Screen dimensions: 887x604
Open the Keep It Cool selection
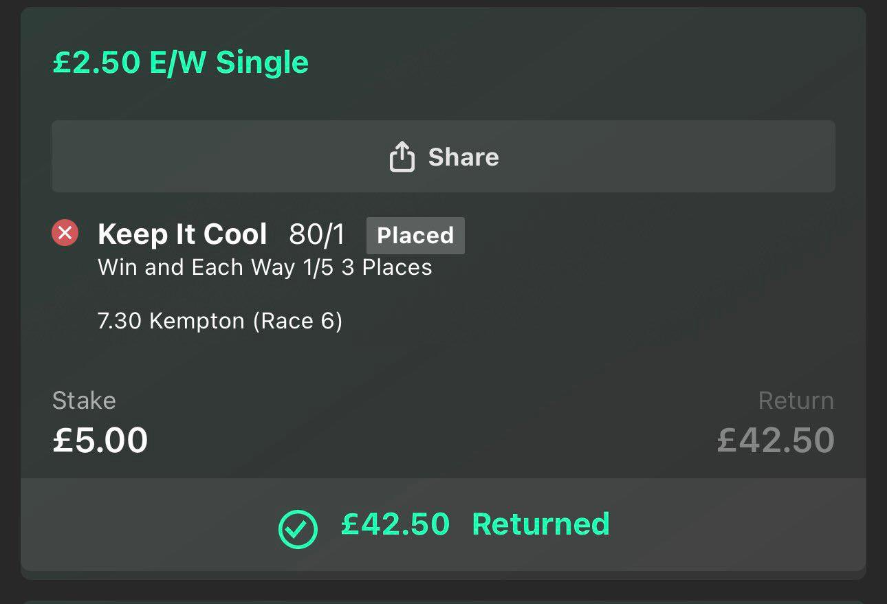click(x=182, y=235)
